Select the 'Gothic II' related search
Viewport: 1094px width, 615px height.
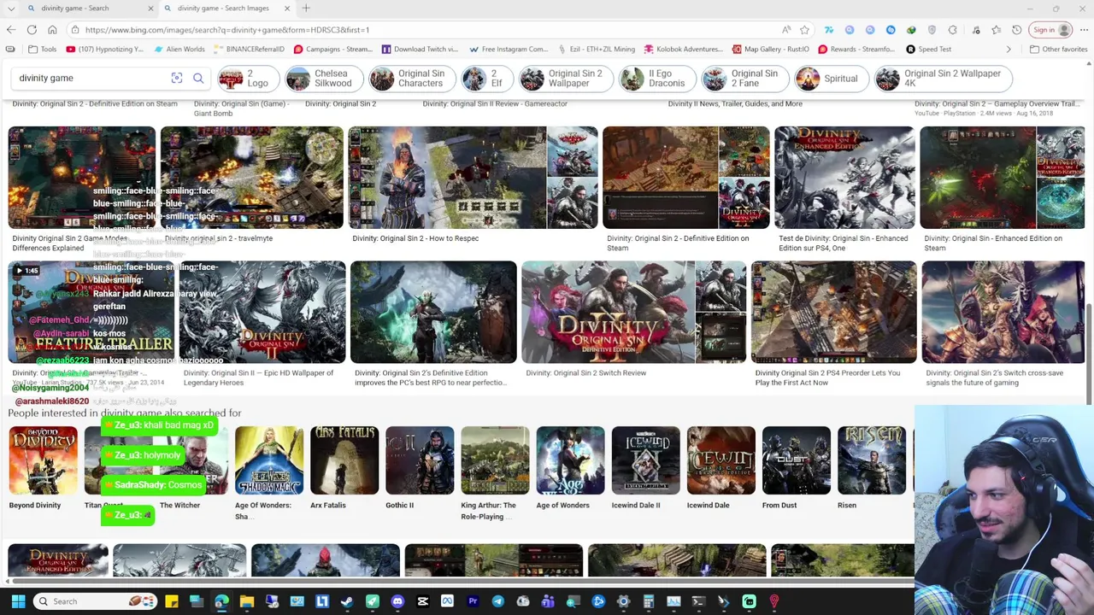[x=420, y=468]
